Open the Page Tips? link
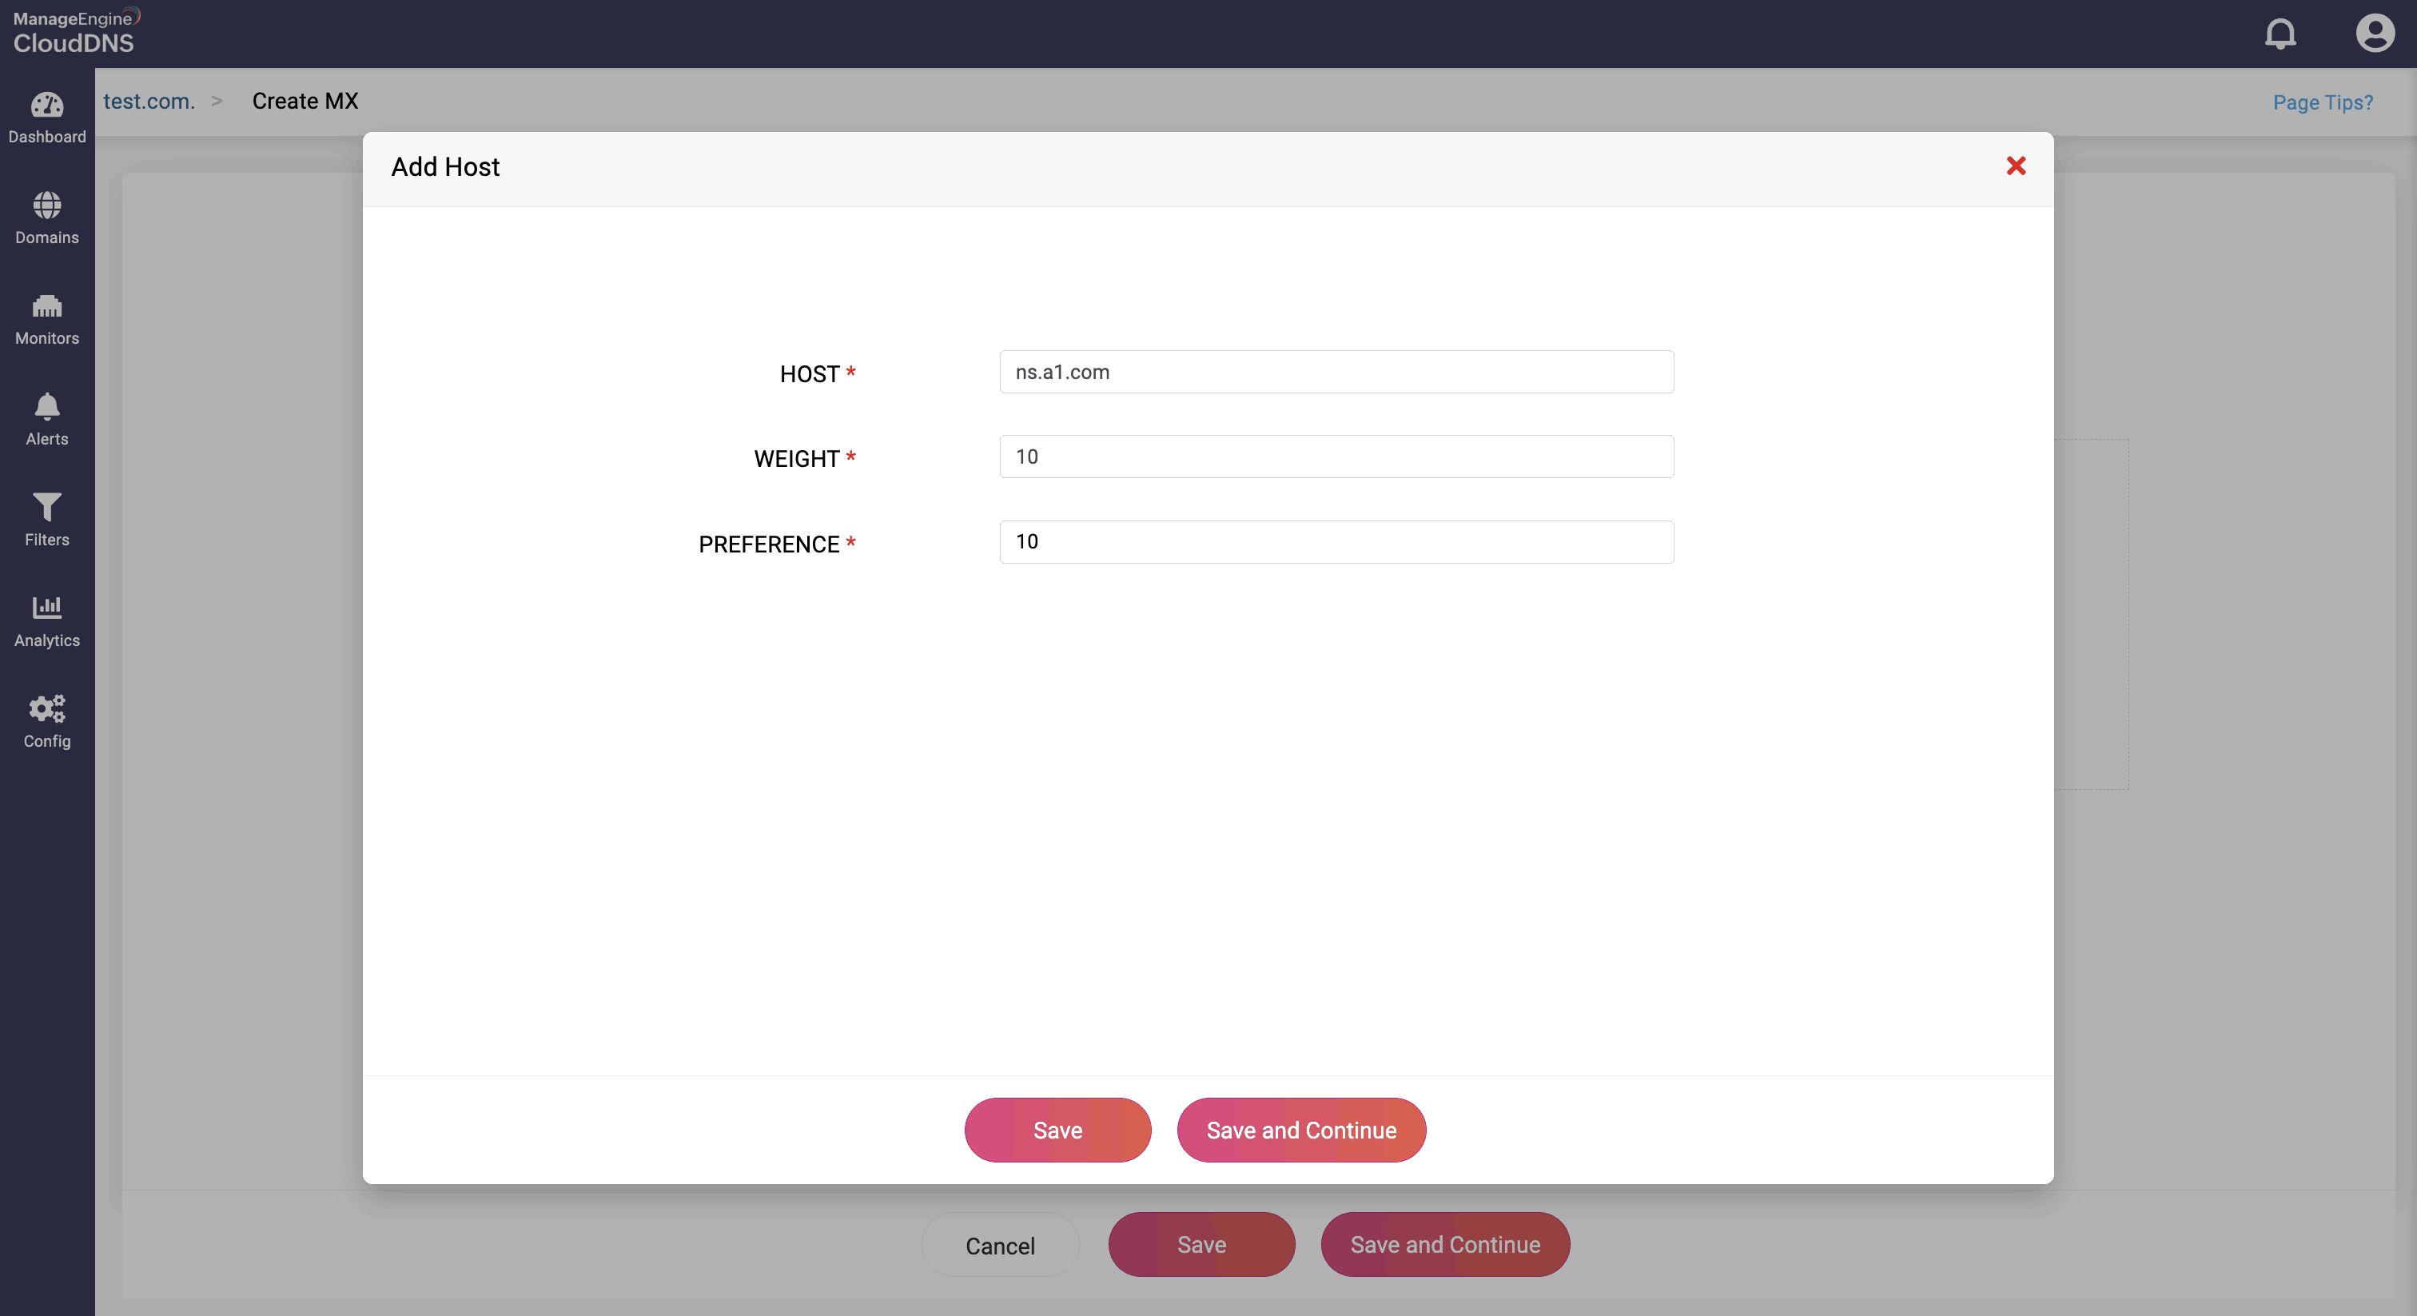Image resolution: width=2417 pixels, height=1316 pixels. point(2322,102)
